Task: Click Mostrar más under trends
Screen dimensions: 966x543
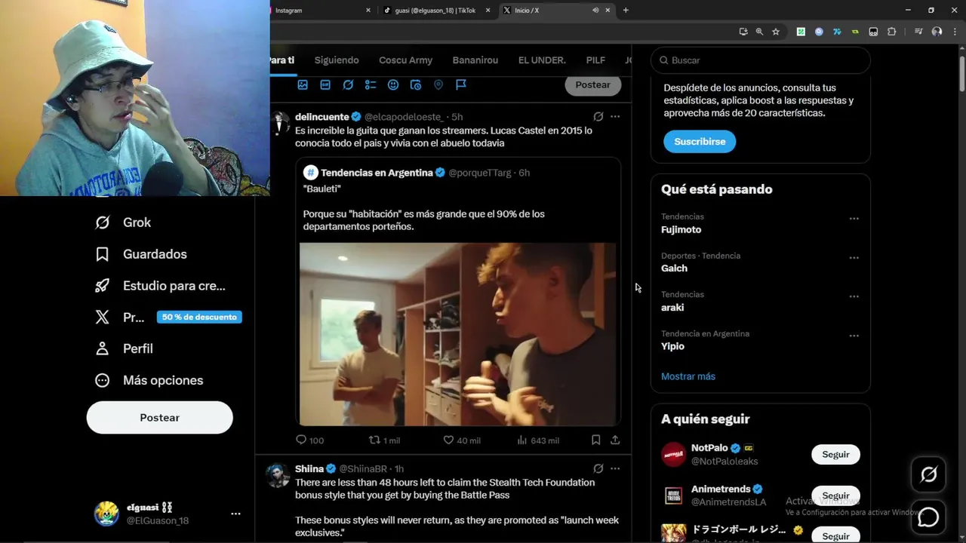Action: click(688, 376)
